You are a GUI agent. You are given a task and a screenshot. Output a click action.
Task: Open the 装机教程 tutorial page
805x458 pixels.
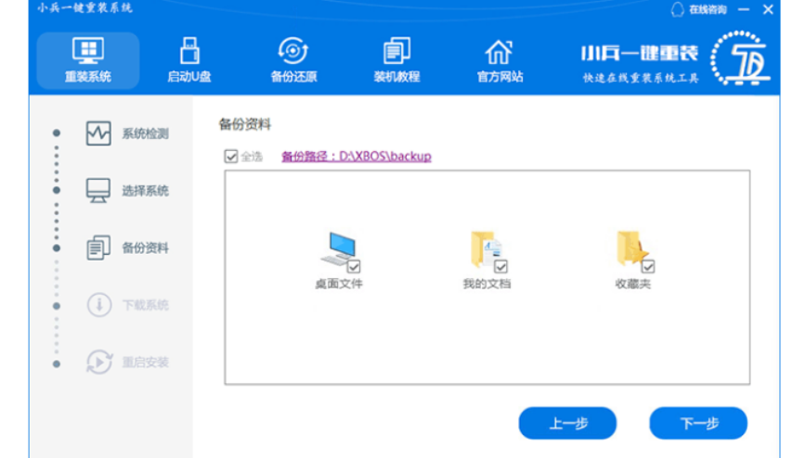[x=396, y=60]
